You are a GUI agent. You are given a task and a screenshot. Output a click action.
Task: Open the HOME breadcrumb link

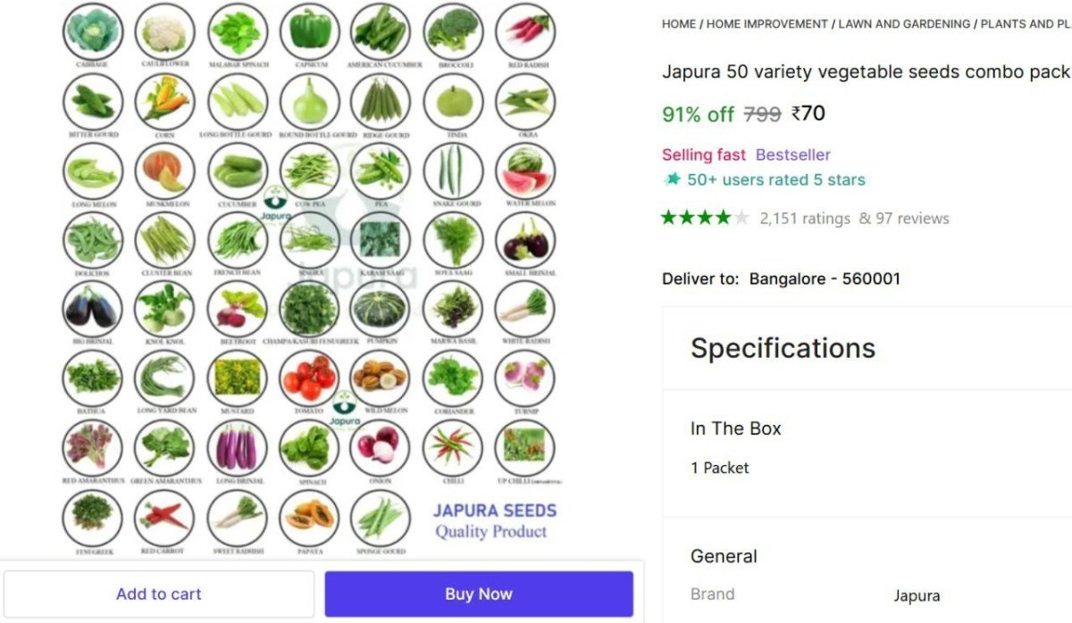point(679,24)
